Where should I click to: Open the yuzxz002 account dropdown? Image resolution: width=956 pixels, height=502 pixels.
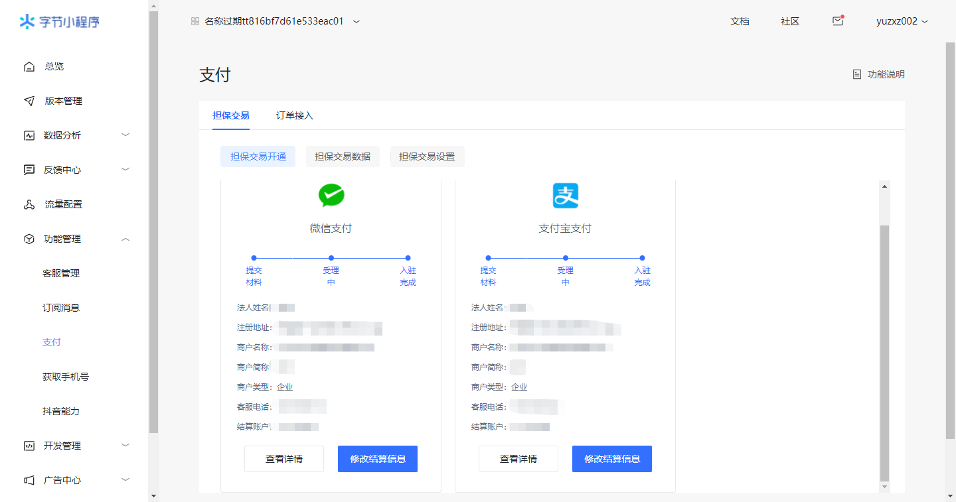pyautogui.click(x=902, y=21)
